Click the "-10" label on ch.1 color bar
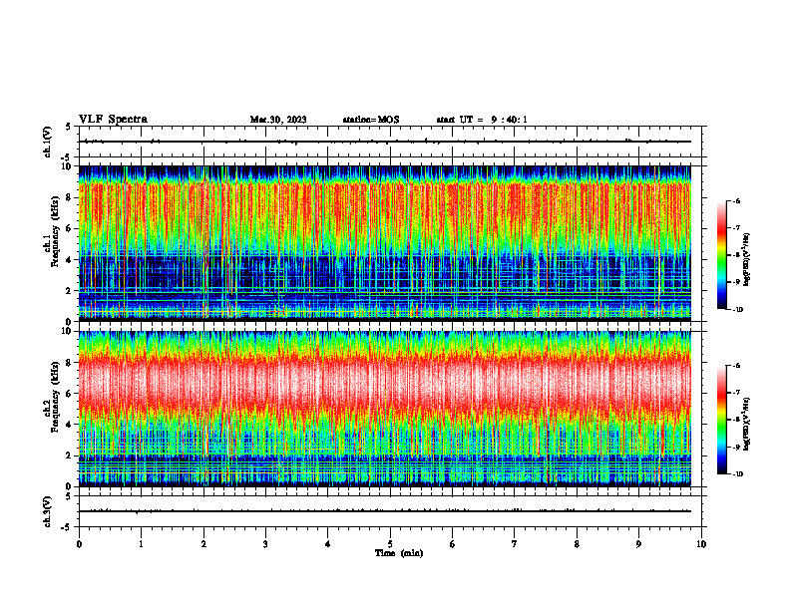Screen dimensions: 790x610 [738, 310]
